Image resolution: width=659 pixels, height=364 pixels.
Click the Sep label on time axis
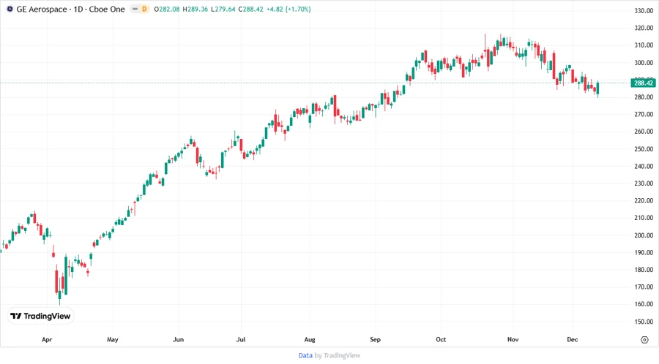click(376, 339)
